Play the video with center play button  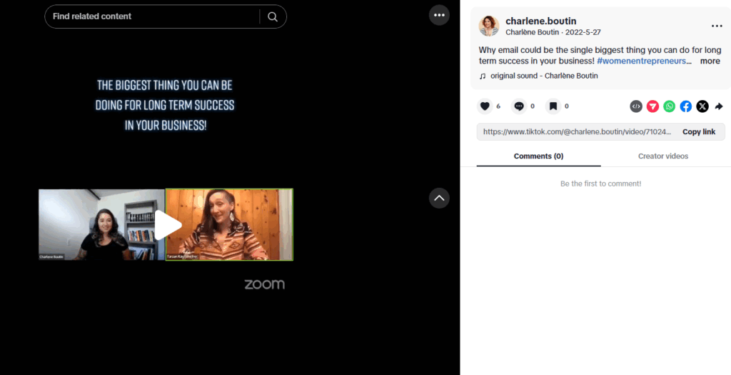168,225
